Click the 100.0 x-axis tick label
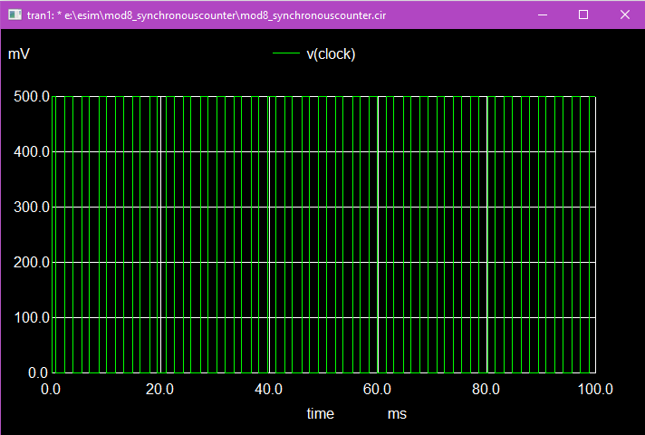The image size is (645, 435). click(595, 389)
